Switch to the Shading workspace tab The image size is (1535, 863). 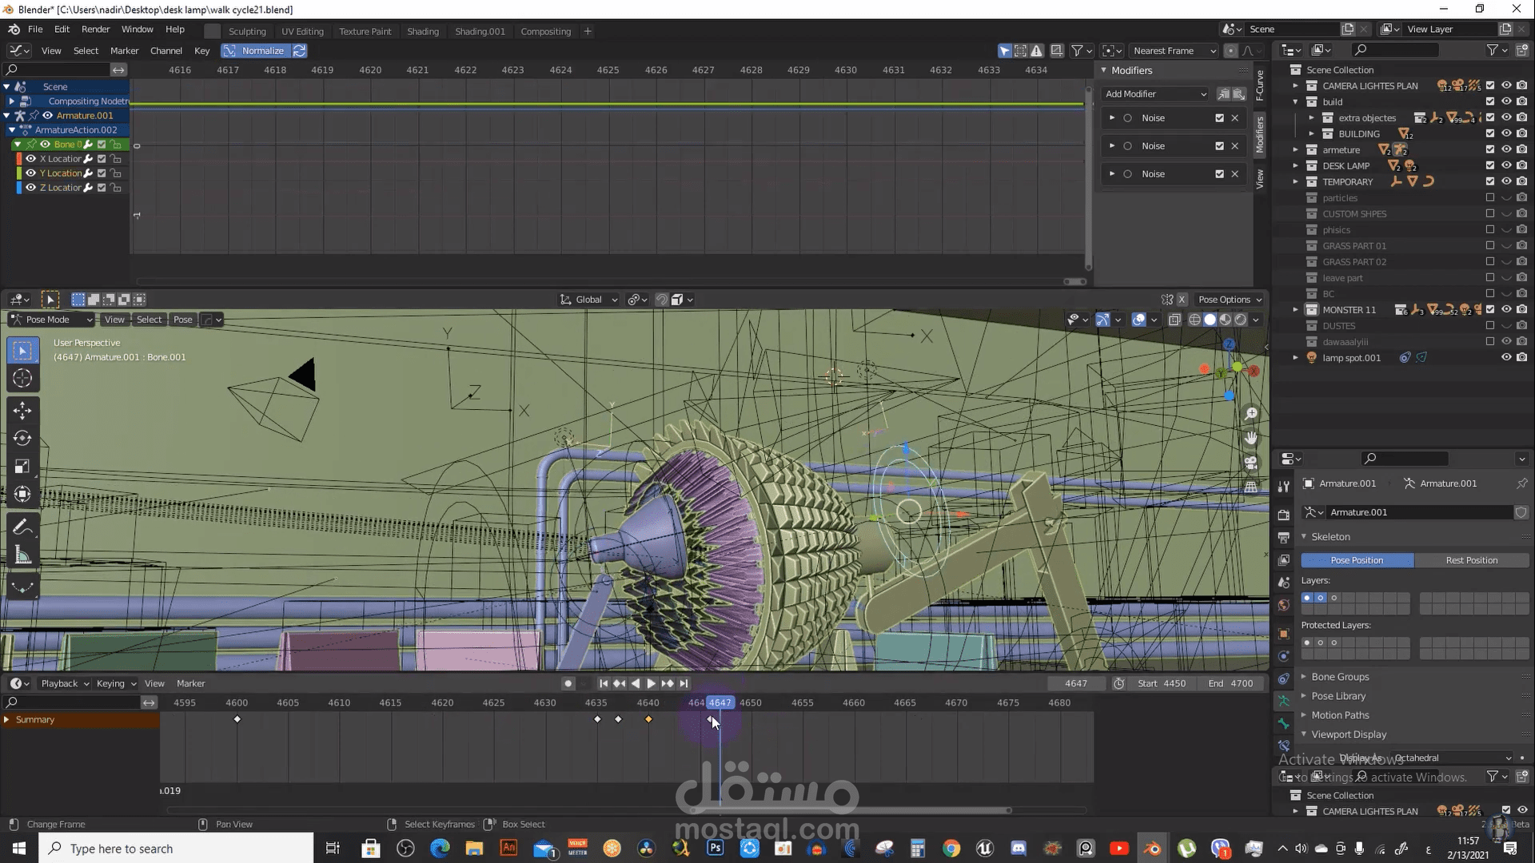point(422,31)
